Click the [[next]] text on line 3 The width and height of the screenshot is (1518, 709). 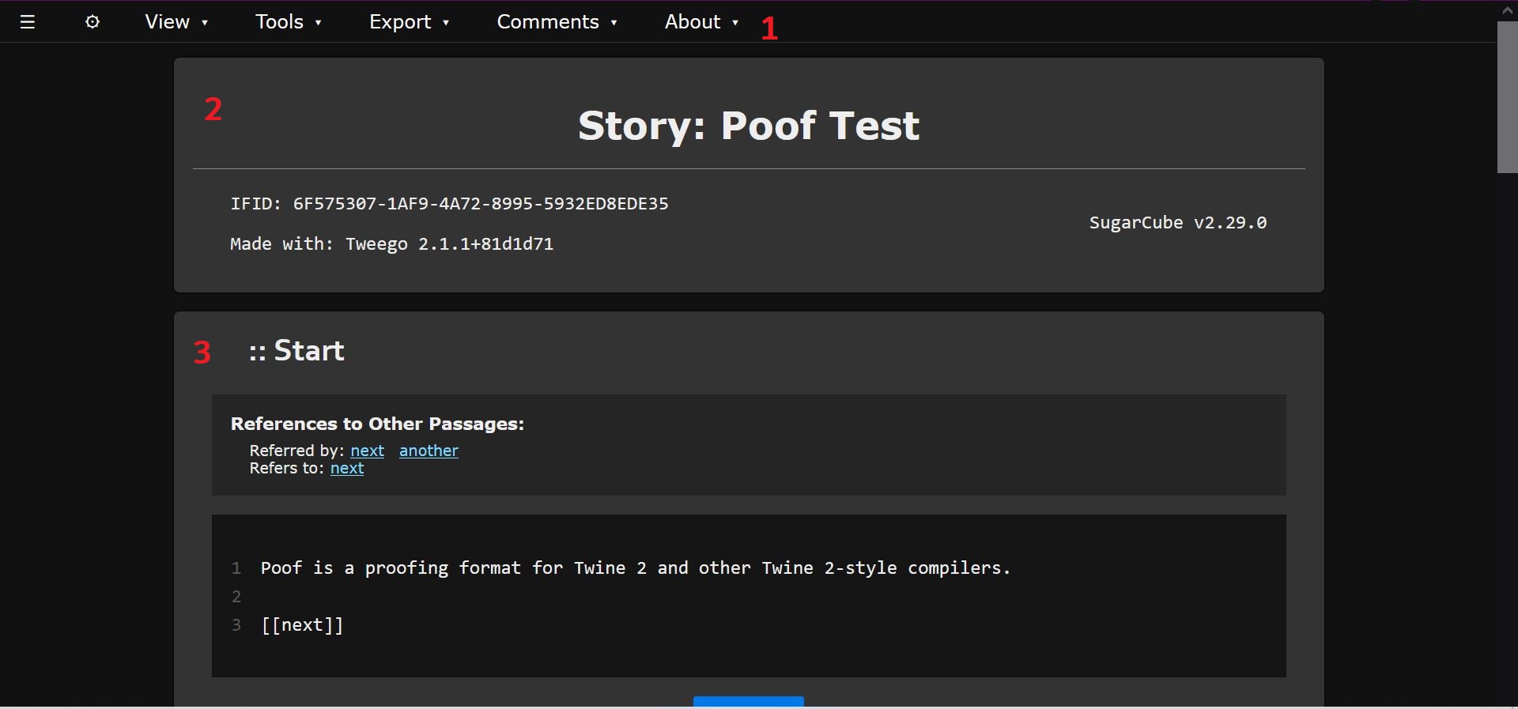tap(302, 625)
